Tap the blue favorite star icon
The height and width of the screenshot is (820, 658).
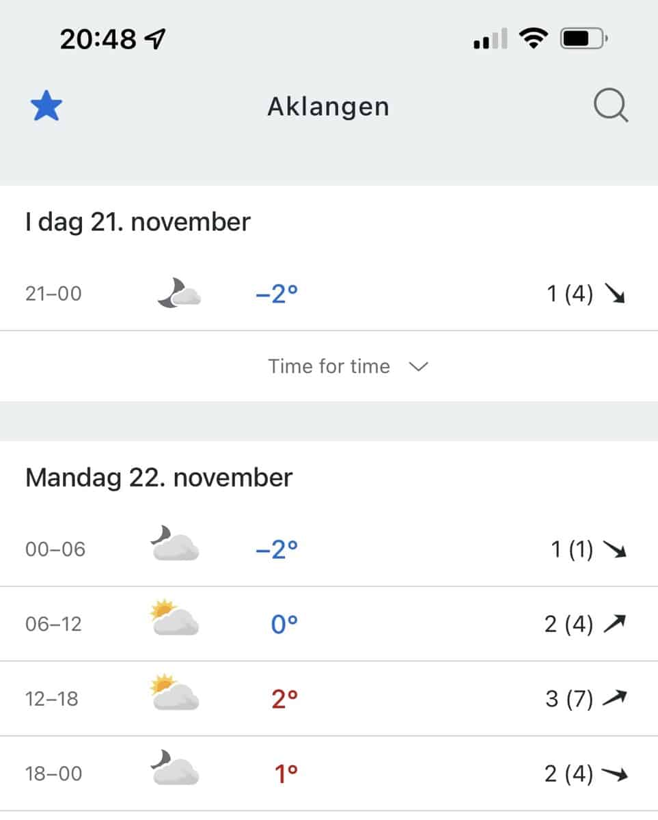(46, 107)
